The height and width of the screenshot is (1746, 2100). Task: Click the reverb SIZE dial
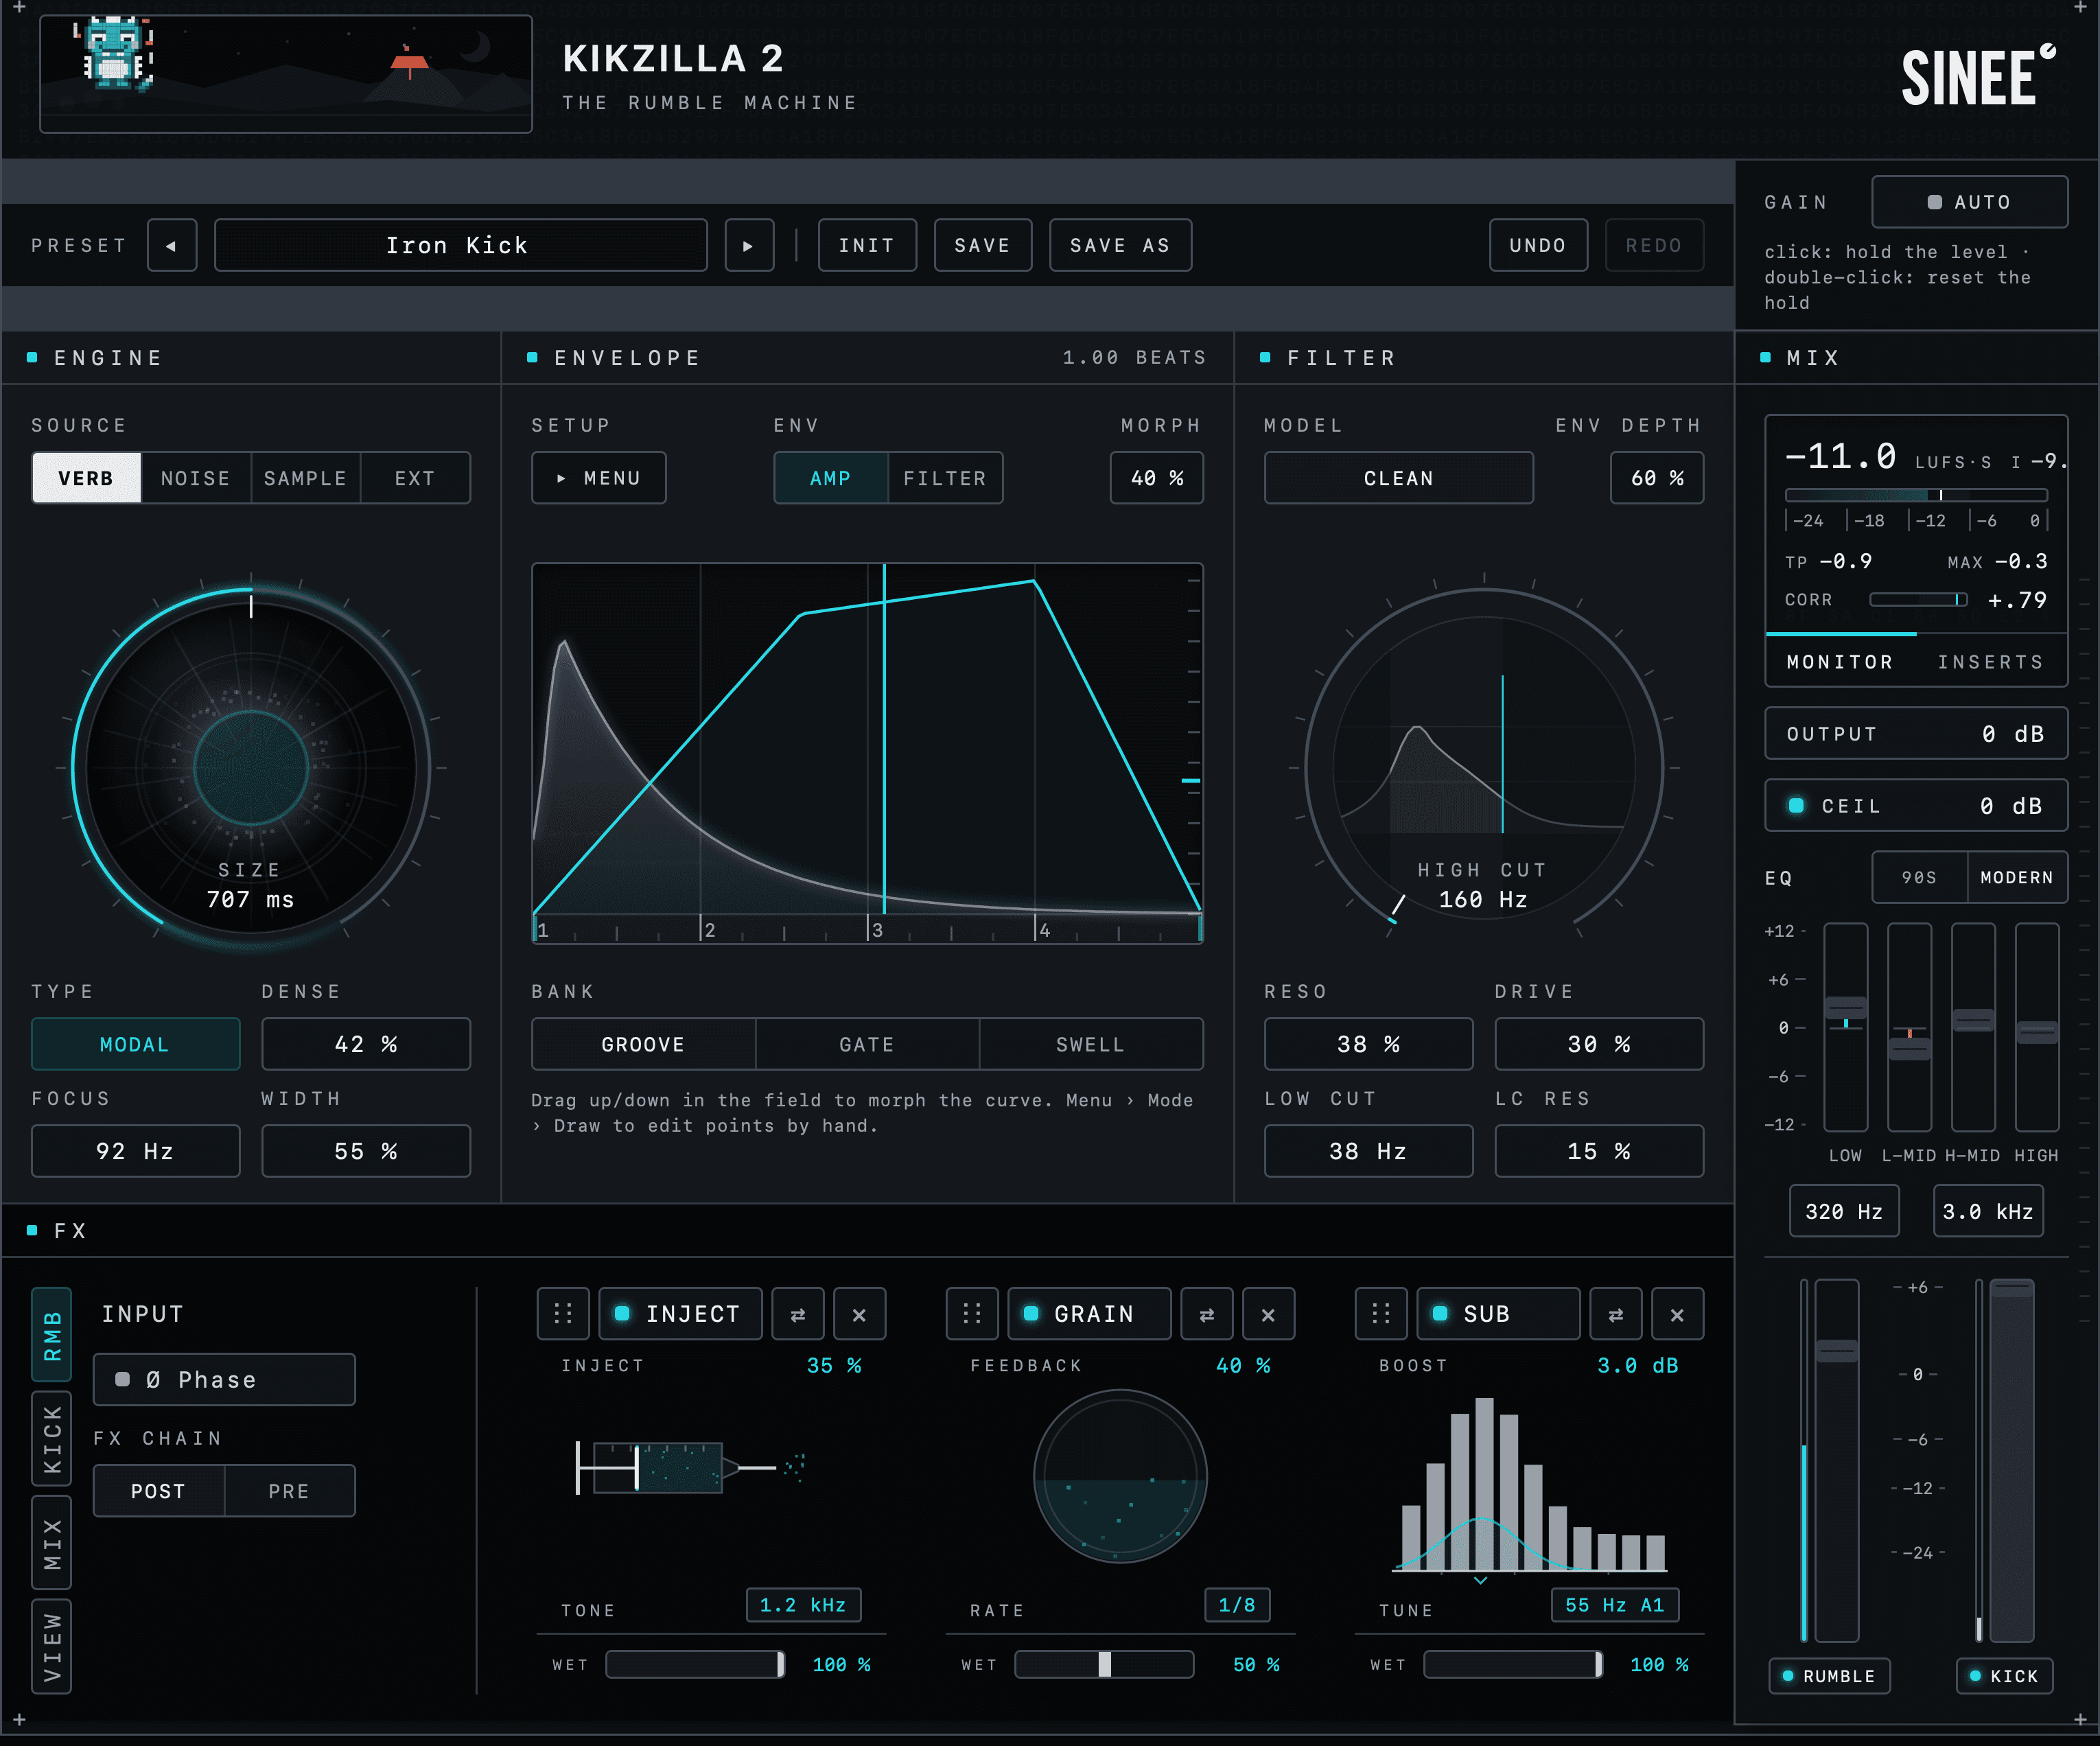click(251, 768)
